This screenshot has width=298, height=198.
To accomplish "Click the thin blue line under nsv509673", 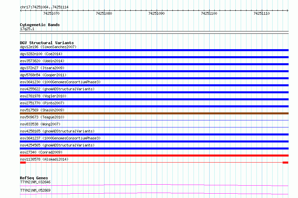I will click(154, 120).
